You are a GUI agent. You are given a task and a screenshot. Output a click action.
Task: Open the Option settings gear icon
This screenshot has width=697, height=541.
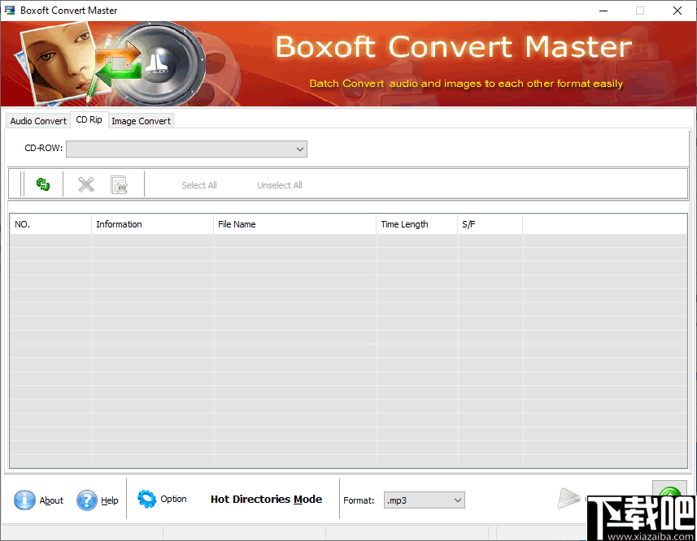(x=147, y=500)
